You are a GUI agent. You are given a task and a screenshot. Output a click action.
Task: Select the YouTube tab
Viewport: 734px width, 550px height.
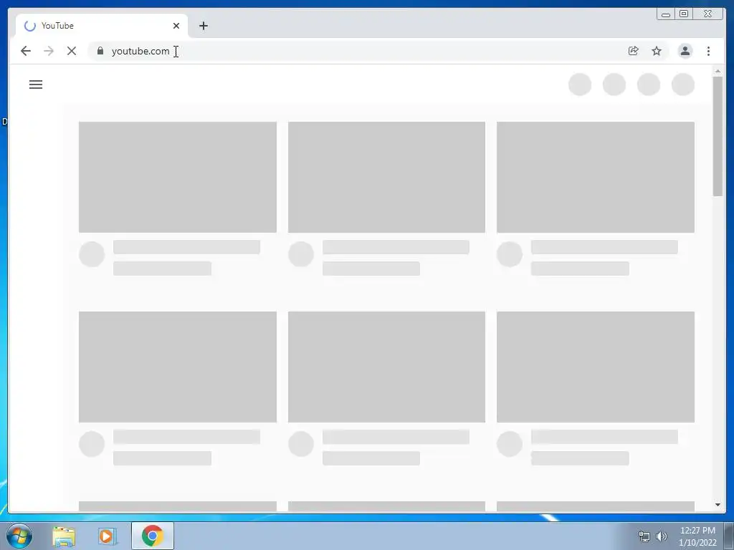101,26
